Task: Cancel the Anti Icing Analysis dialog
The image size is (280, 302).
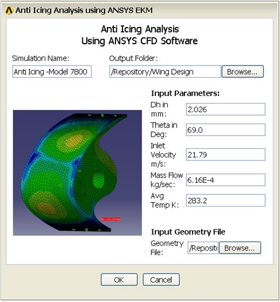Action: tap(161, 280)
